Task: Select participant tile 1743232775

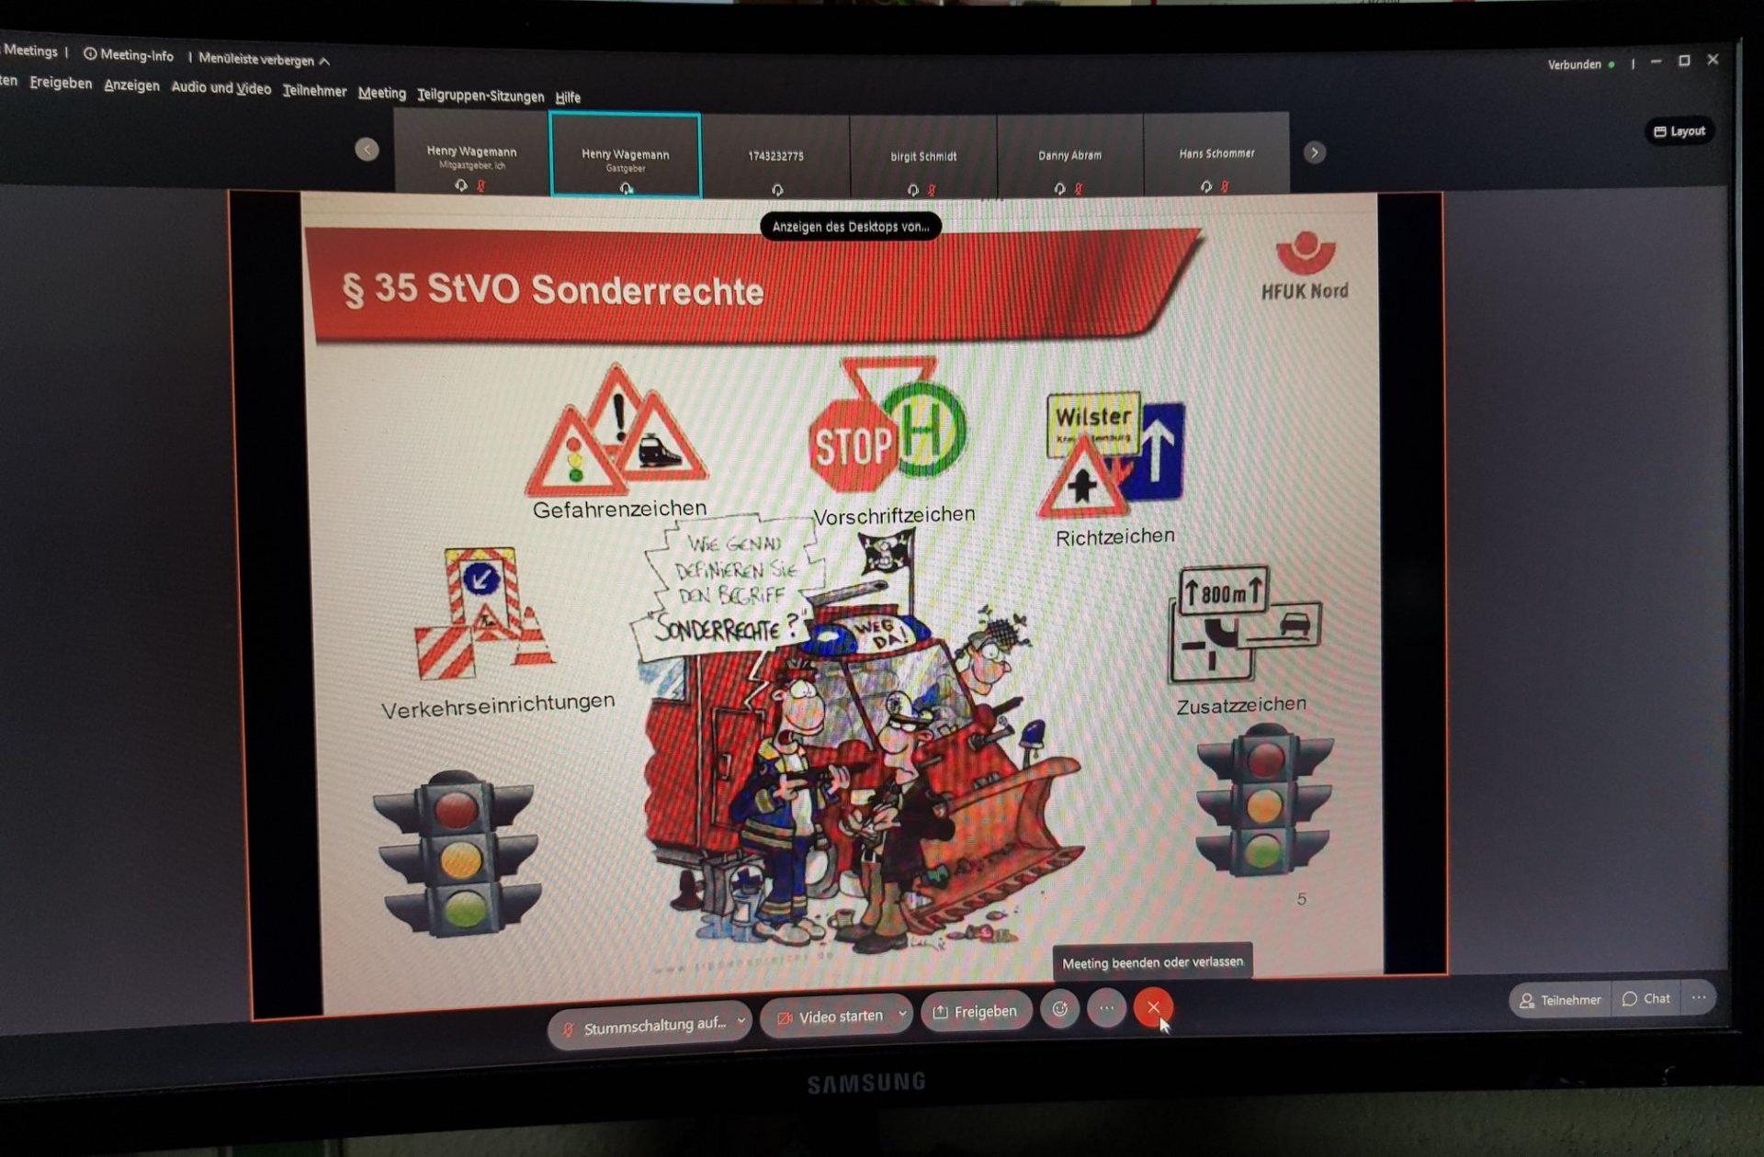Action: pos(775,155)
